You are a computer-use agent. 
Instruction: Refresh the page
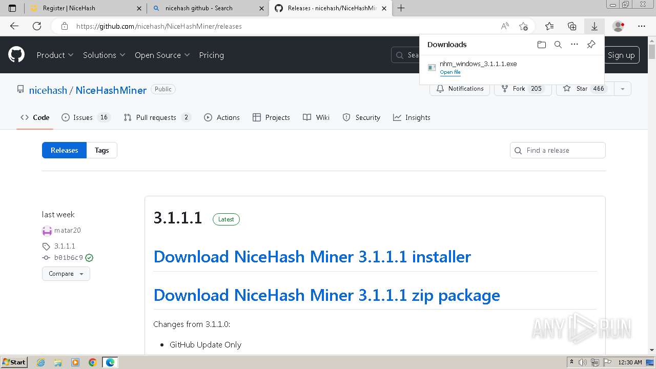click(x=37, y=26)
